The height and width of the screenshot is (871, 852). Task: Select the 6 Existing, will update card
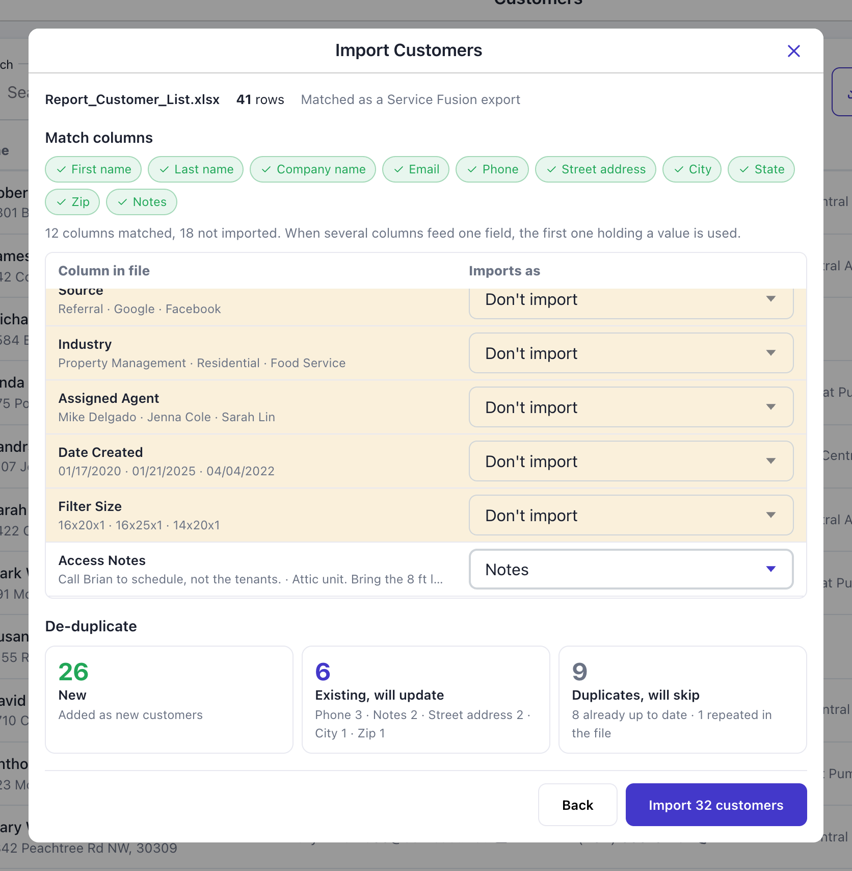426,700
